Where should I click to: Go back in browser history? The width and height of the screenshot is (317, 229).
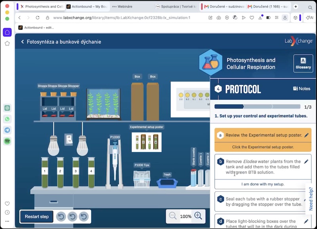click(x=19, y=17)
